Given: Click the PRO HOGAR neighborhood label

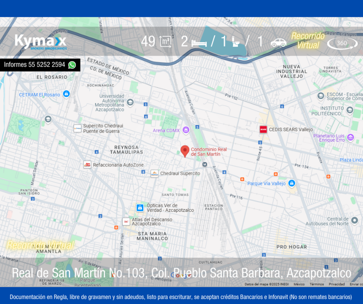Looking at the screenshot, I should (x=292, y=247).
